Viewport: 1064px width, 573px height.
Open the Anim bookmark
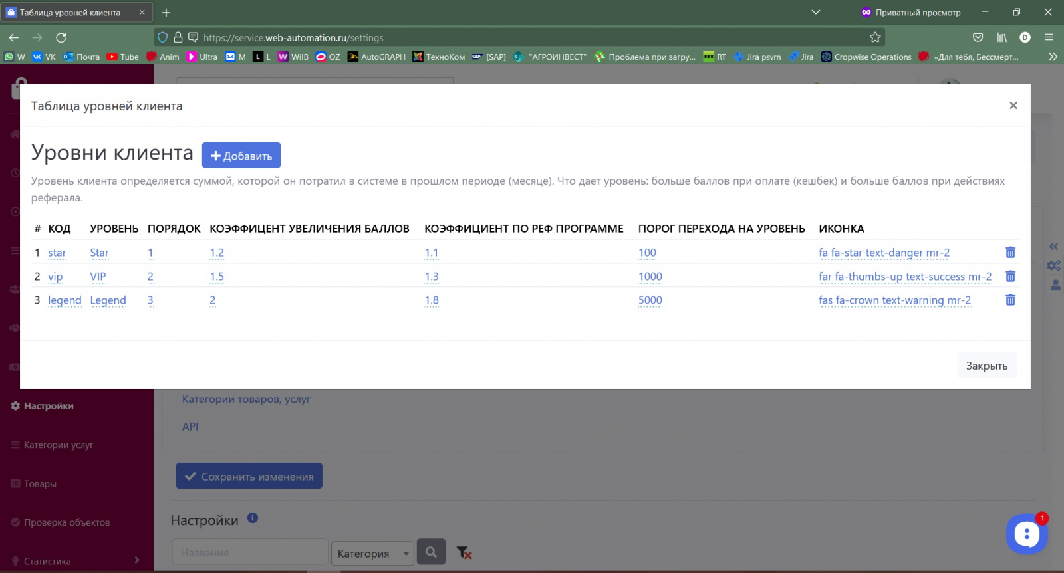click(163, 57)
